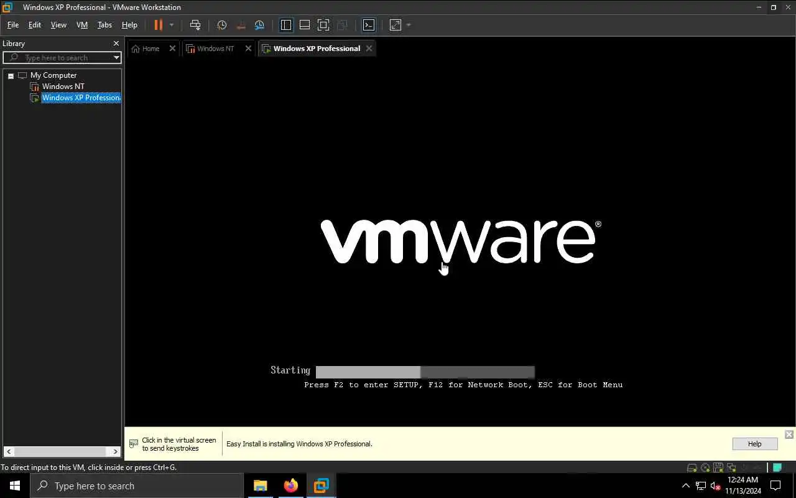This screenshot has width=796, height=498.
Task: Open the View menu
Action: coord(58,25)
